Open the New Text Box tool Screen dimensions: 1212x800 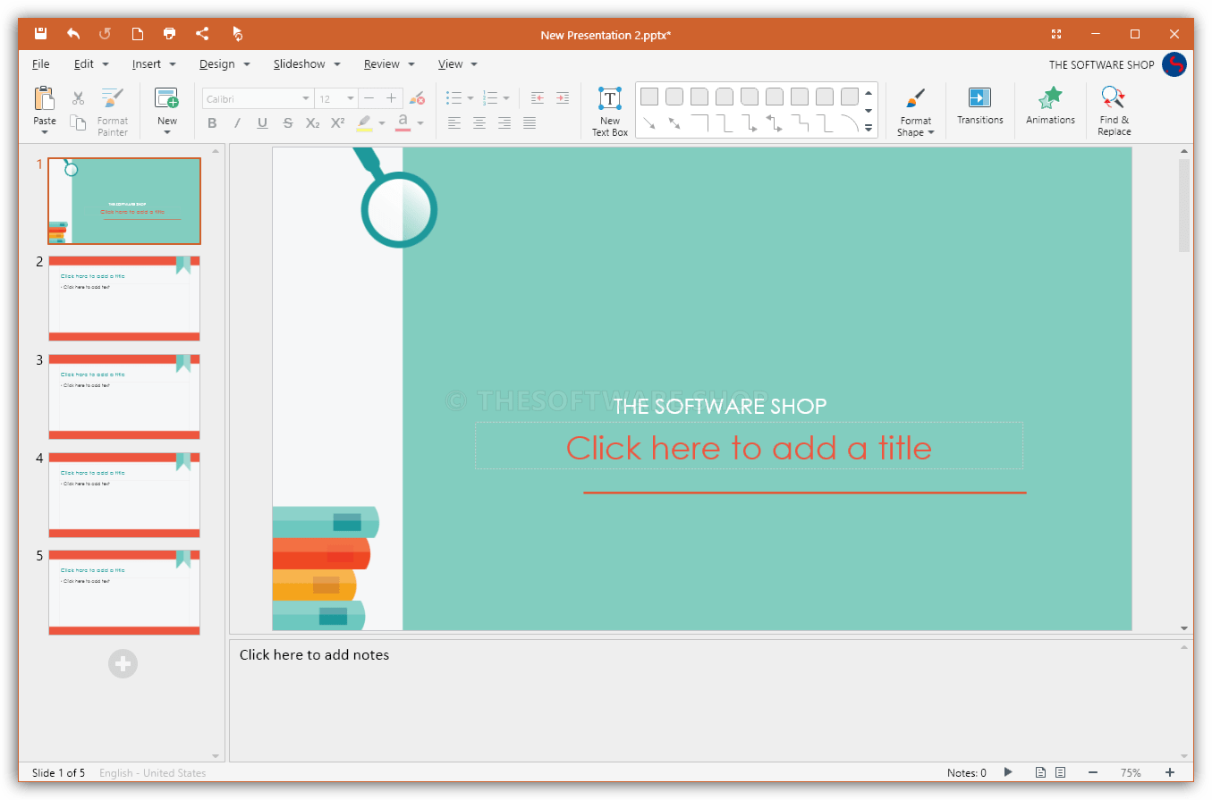click(609, 109)
